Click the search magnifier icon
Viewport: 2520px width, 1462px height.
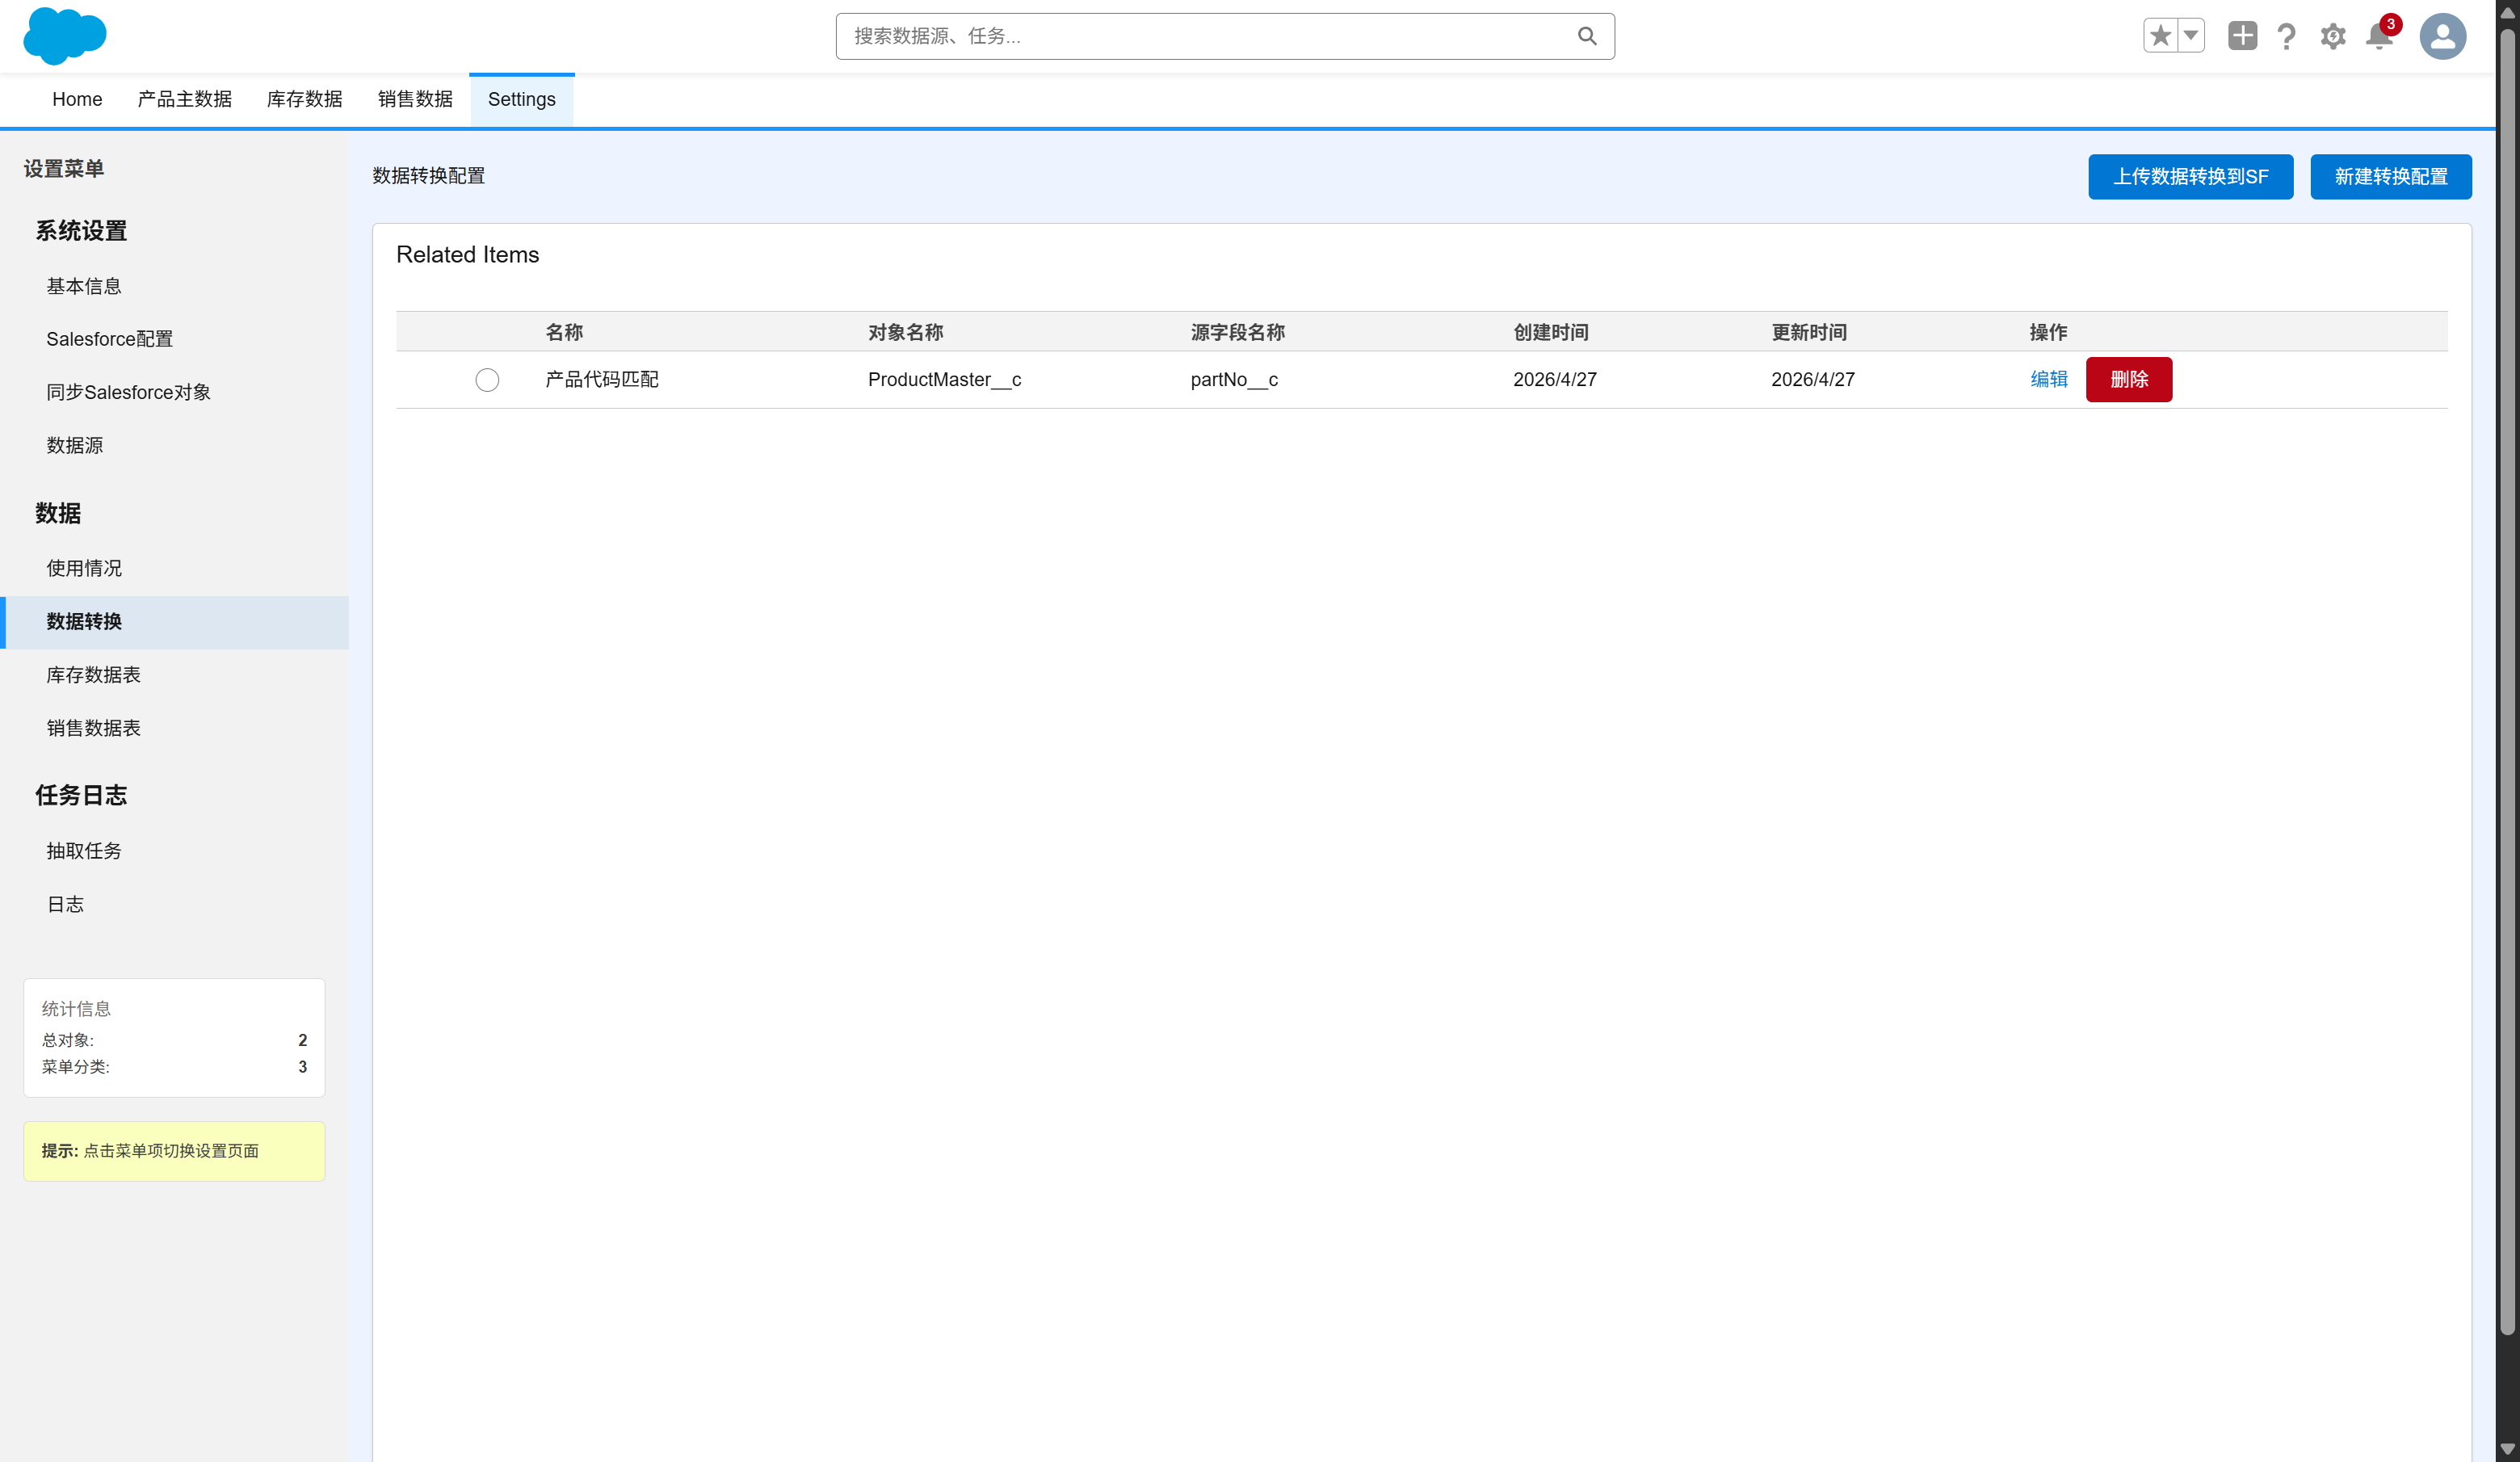(x=1586, y=35)
